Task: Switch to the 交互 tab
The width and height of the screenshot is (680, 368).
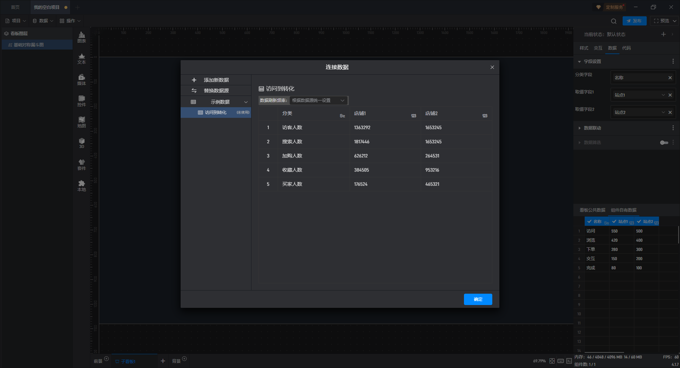Action: pyautogui.click(x=598, y=48)
